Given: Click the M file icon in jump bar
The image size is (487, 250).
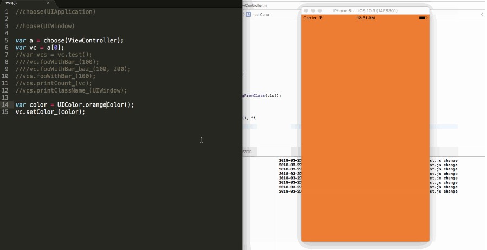Looking at the screenshot, I should (248, 15).
